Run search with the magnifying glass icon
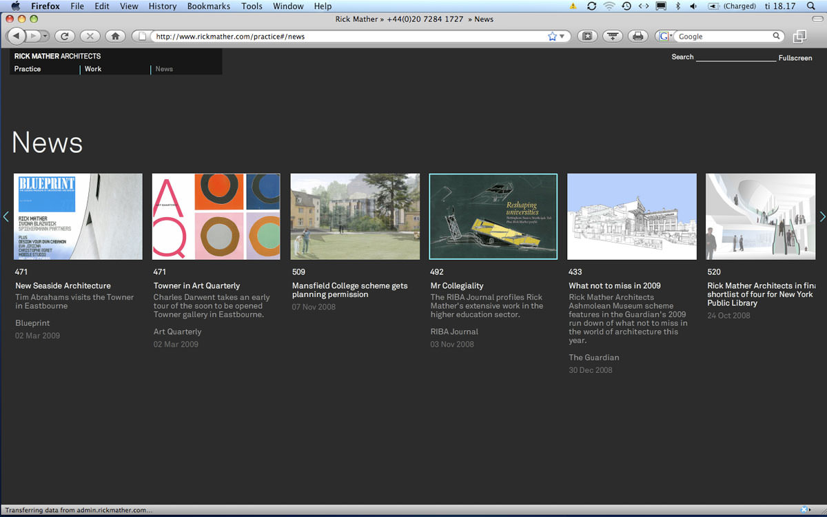Image resolution: width=827 pixels, height=517 pixels. 777,37
